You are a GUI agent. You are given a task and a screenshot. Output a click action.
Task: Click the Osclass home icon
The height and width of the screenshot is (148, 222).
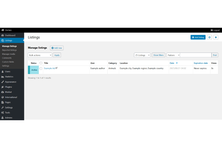(3, 30)
